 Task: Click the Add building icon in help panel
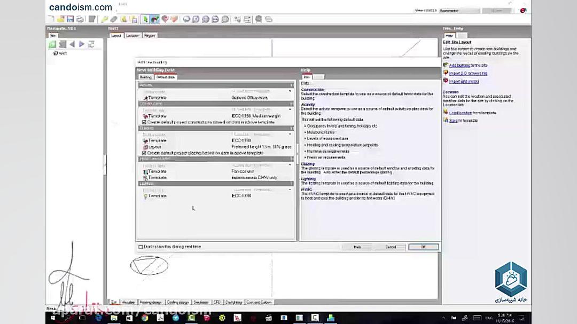pyautogui.click(x=446, y=65)
